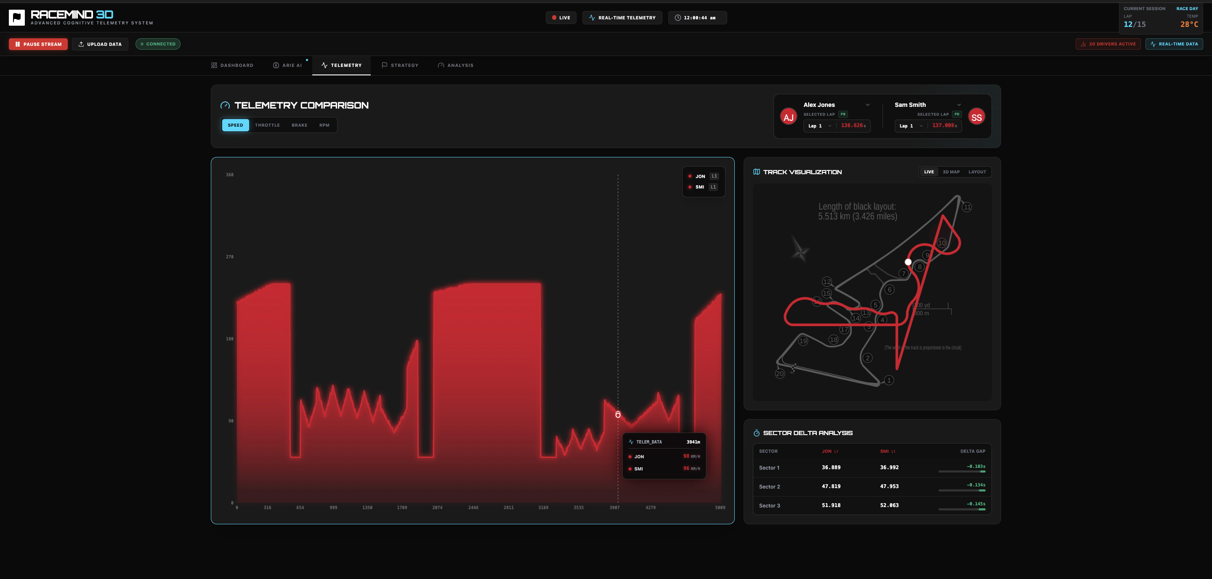
Task: Expand the Alex Jones driver dropdown
Action: click(868, 105)
